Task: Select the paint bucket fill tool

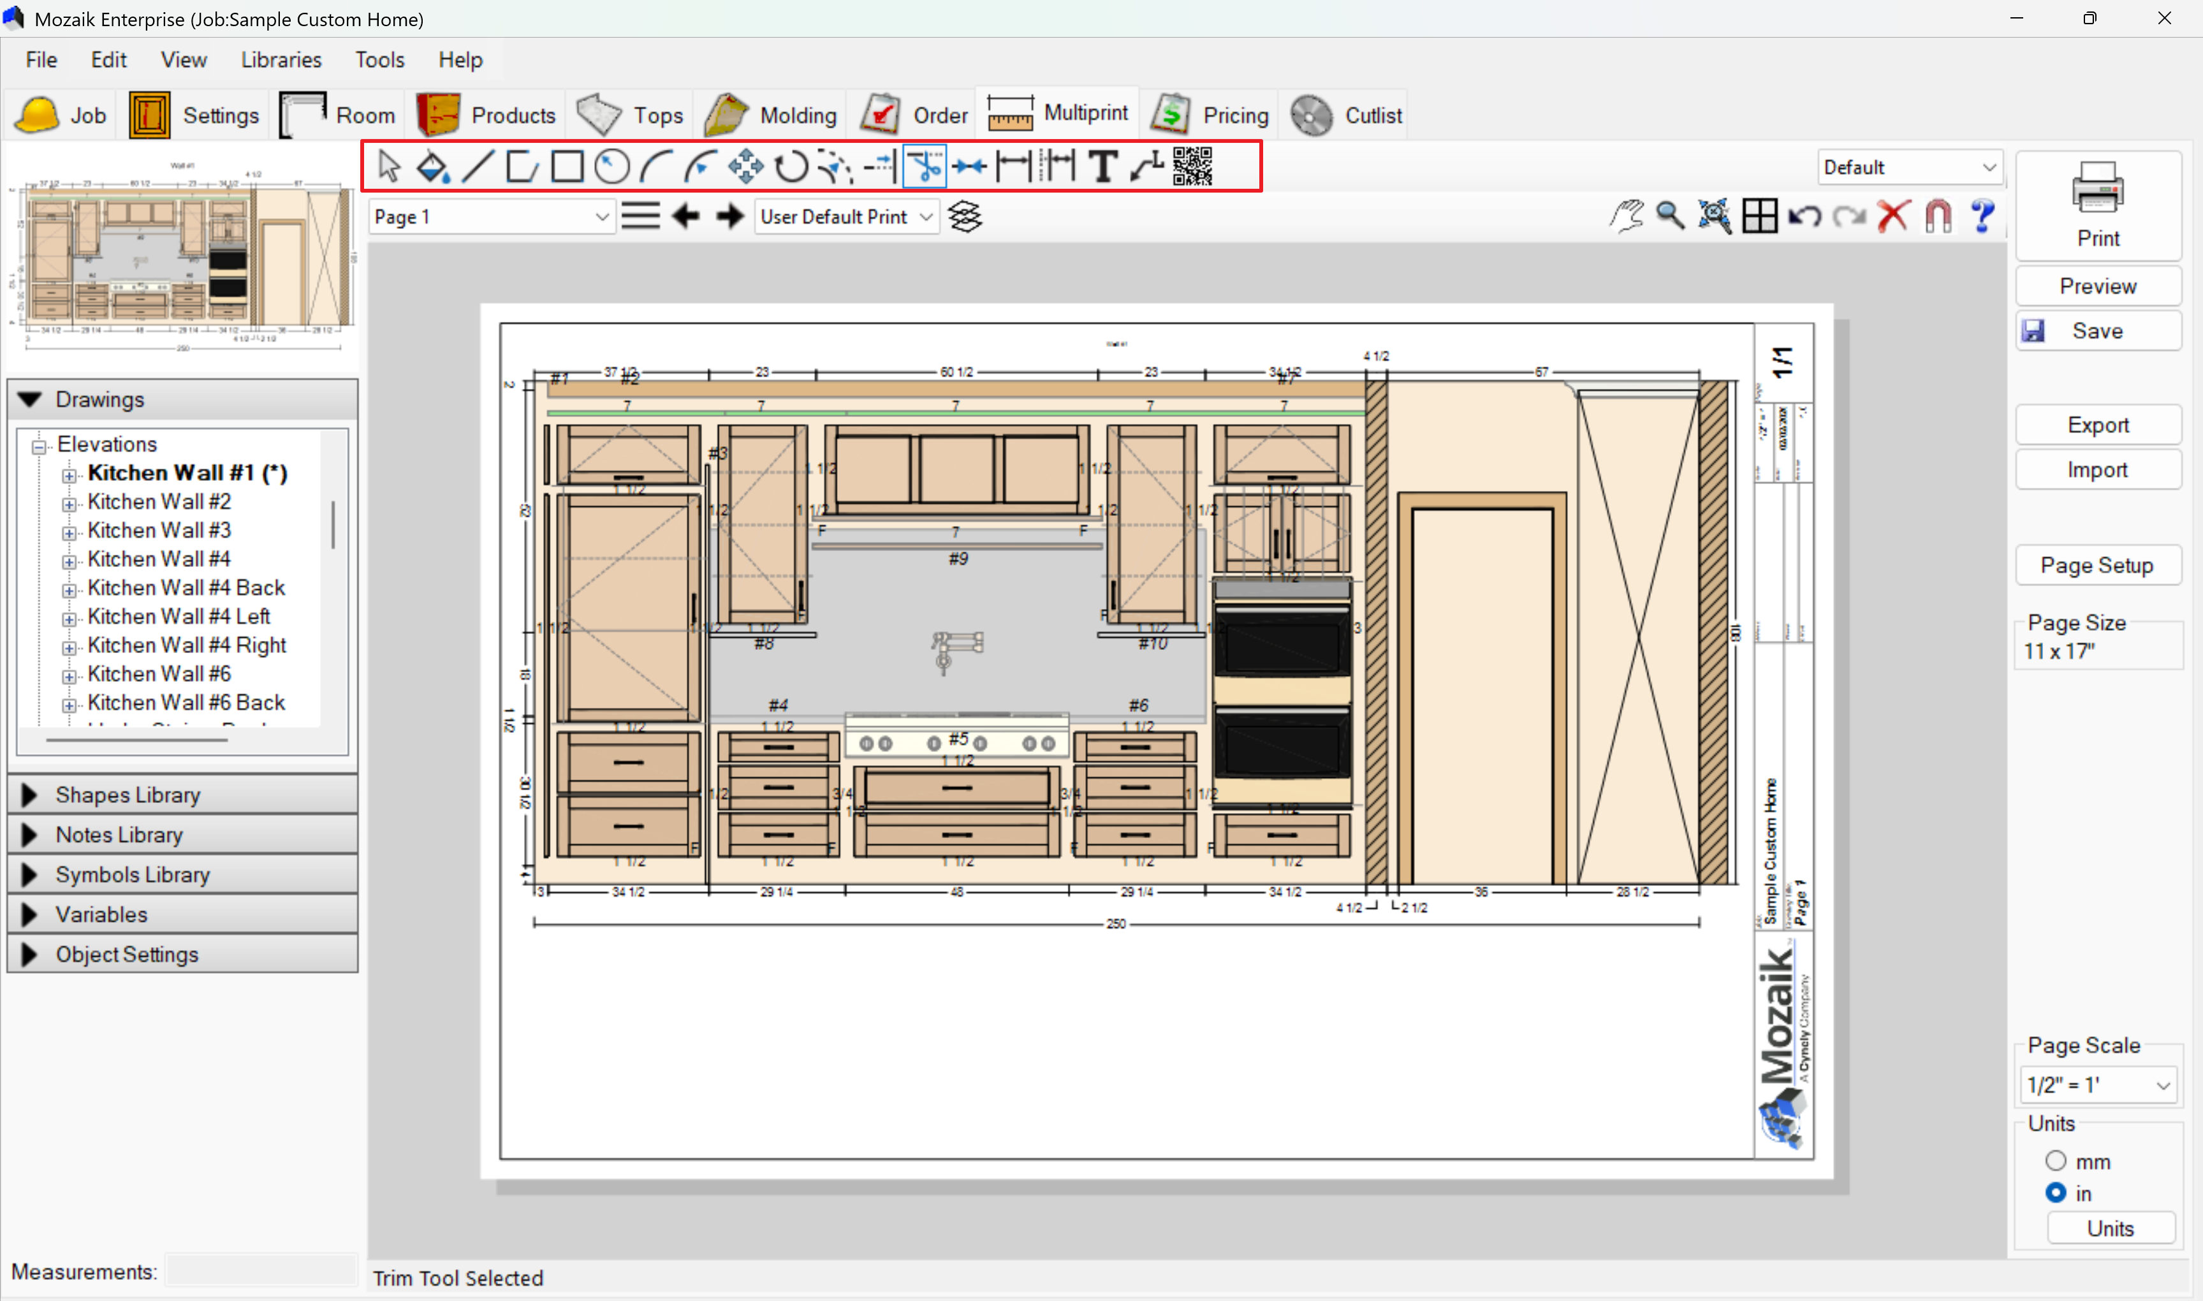Action: [433, 166]
